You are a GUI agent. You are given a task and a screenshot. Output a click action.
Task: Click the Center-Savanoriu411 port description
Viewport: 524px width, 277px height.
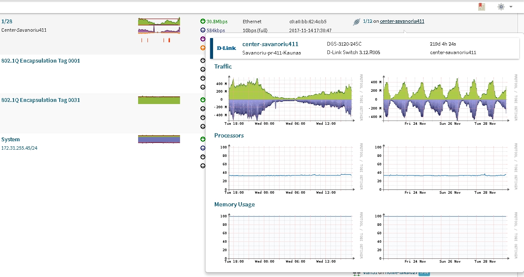click(x=24, y=30)
